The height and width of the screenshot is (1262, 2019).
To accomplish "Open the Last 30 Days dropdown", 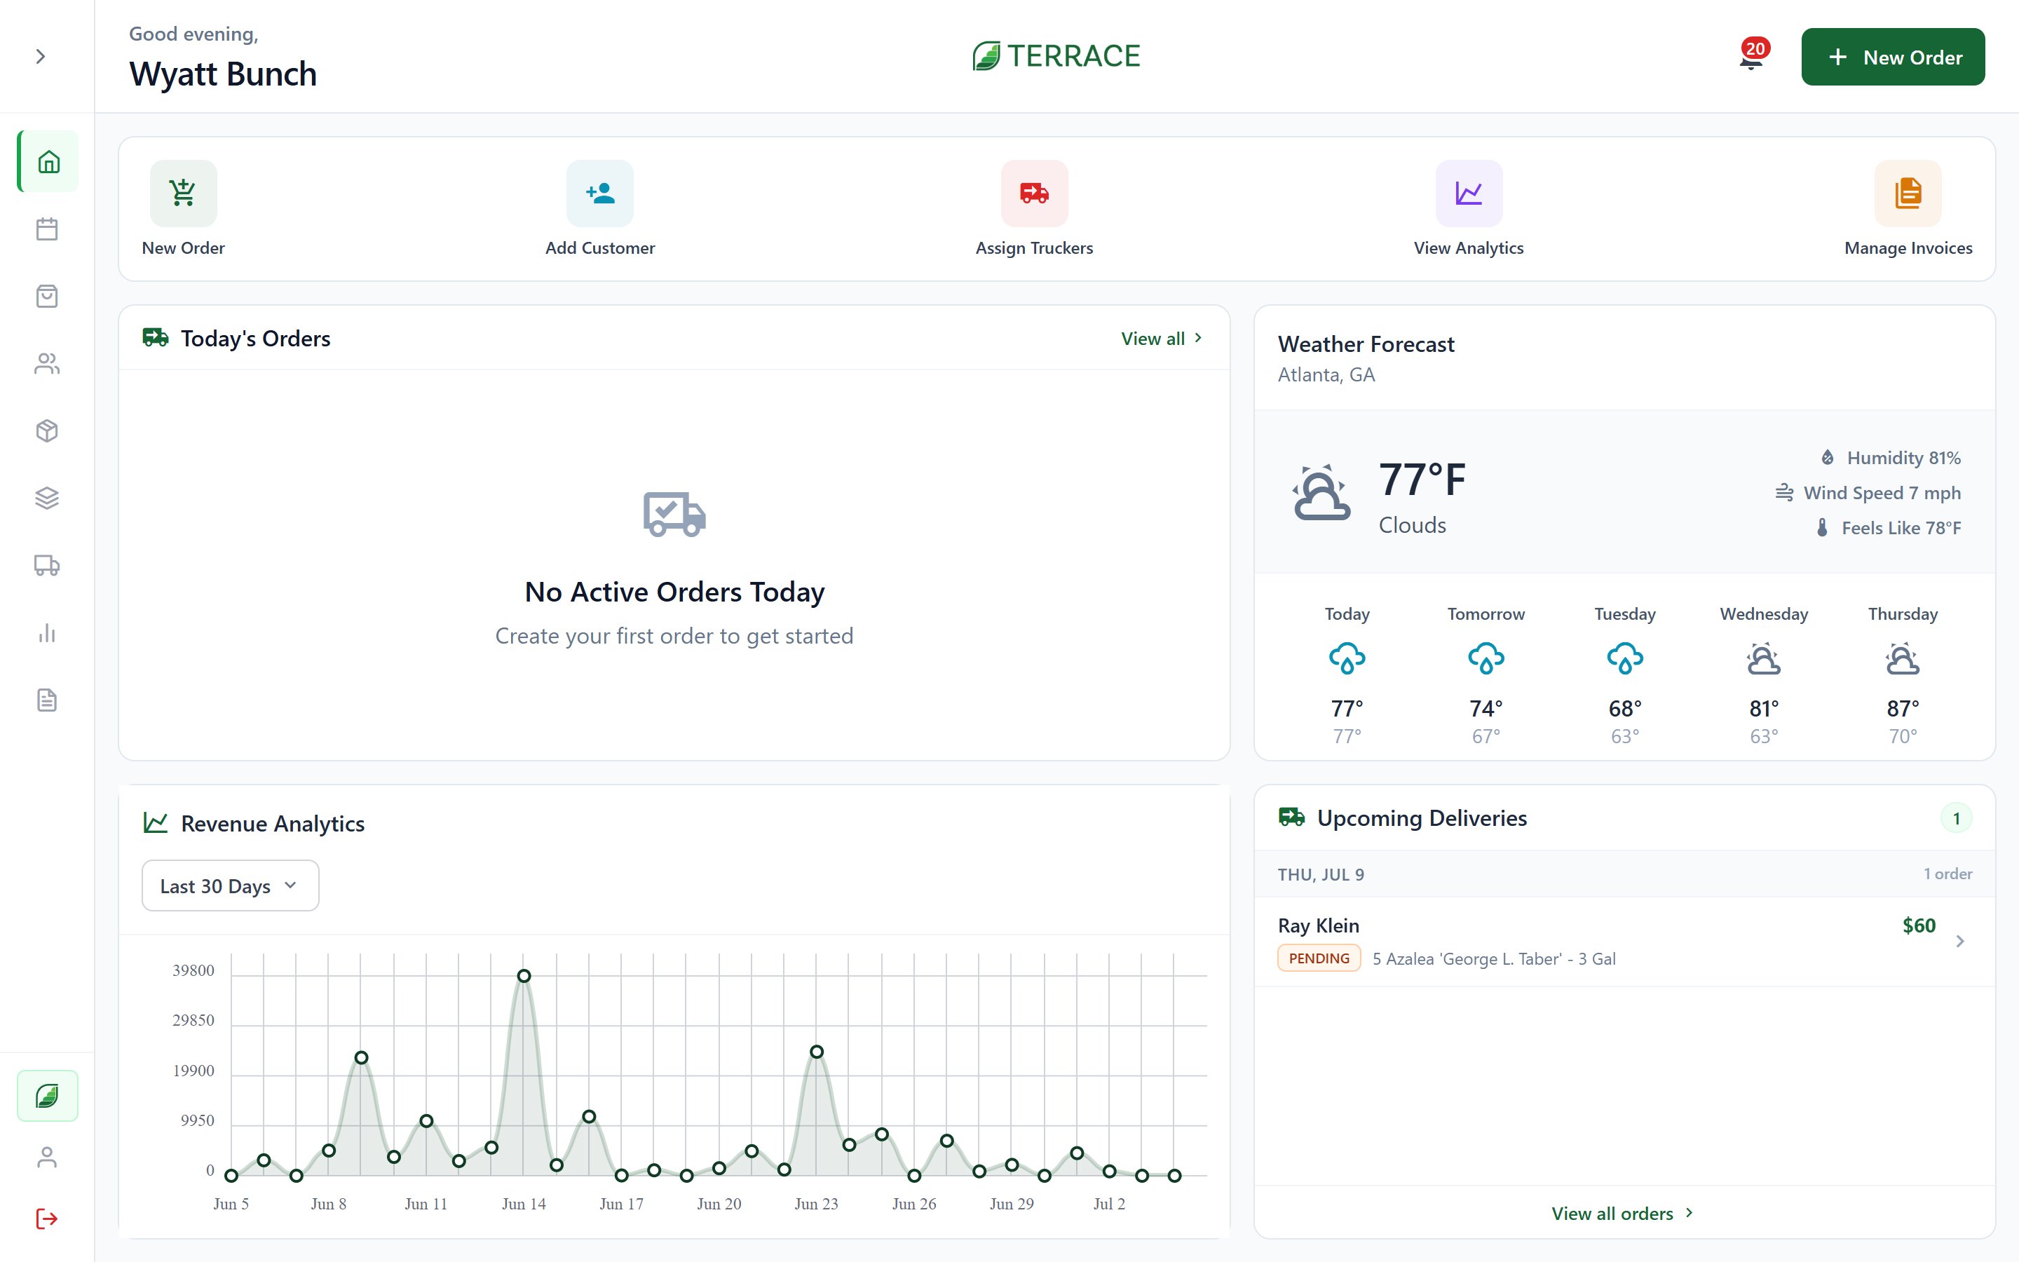I will (x=230, y=886).
